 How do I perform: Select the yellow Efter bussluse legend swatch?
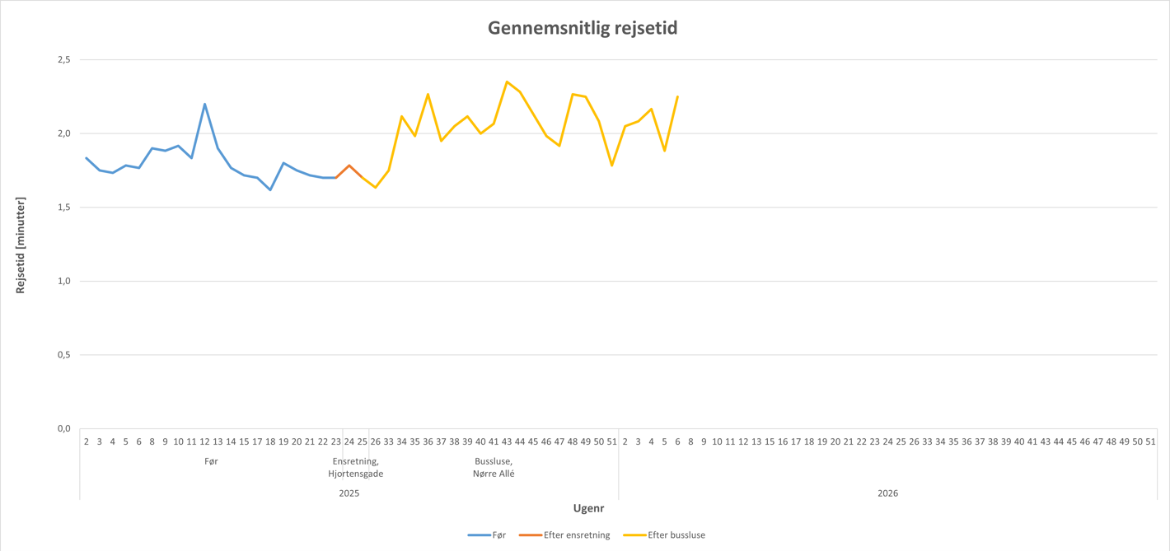[634, 535]
